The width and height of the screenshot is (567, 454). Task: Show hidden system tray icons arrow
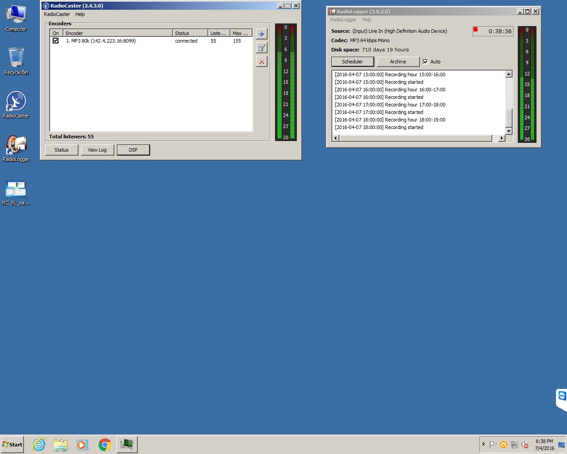click(x=483, y=444)
